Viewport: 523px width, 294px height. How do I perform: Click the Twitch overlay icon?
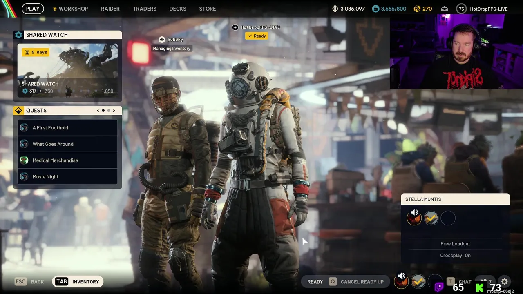(x=439, y=286)
